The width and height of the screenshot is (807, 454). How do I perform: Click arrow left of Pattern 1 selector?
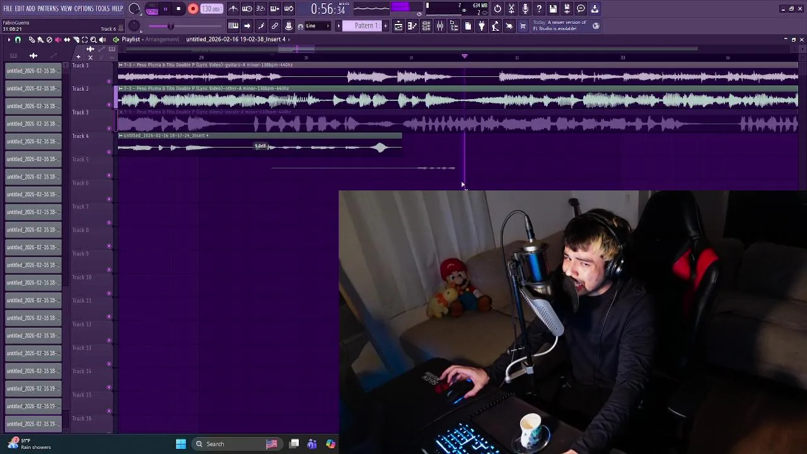339,26
